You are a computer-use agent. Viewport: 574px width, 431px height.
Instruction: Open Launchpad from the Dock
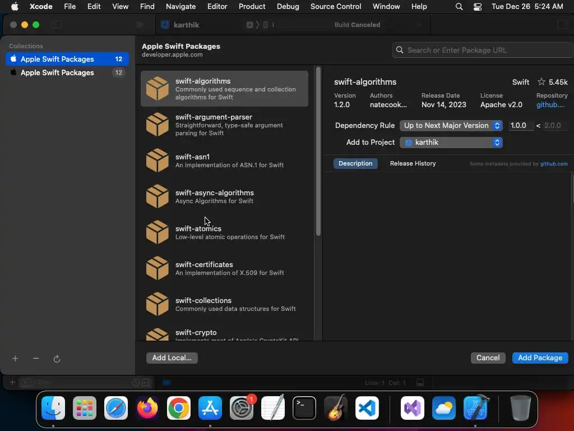click(x=85, y=408)
